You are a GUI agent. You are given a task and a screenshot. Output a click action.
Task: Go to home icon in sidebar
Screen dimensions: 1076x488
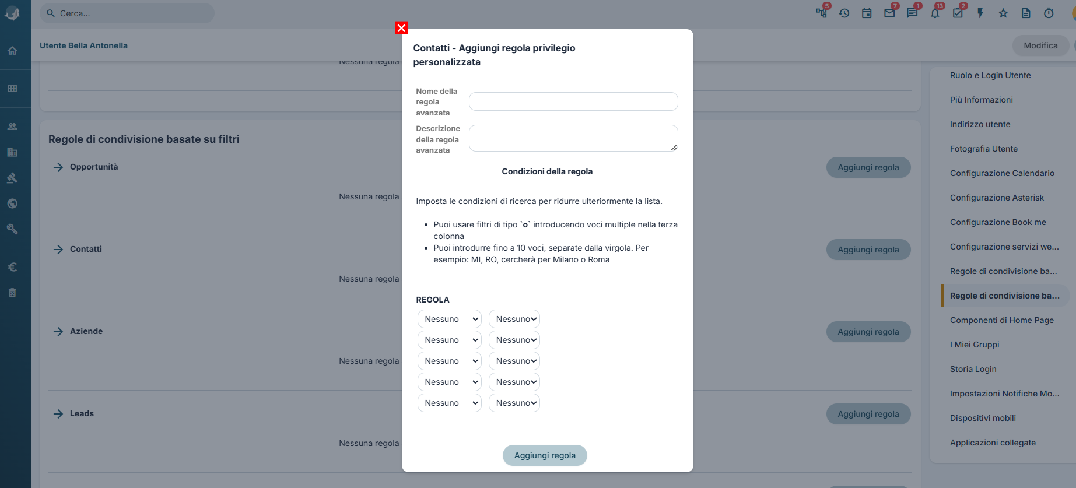point(12,51)
